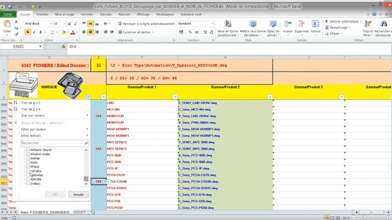Check the Wohler filter checkbox
Screen dimensions: 392x220
pyautogui.click(x=28, y=158)
